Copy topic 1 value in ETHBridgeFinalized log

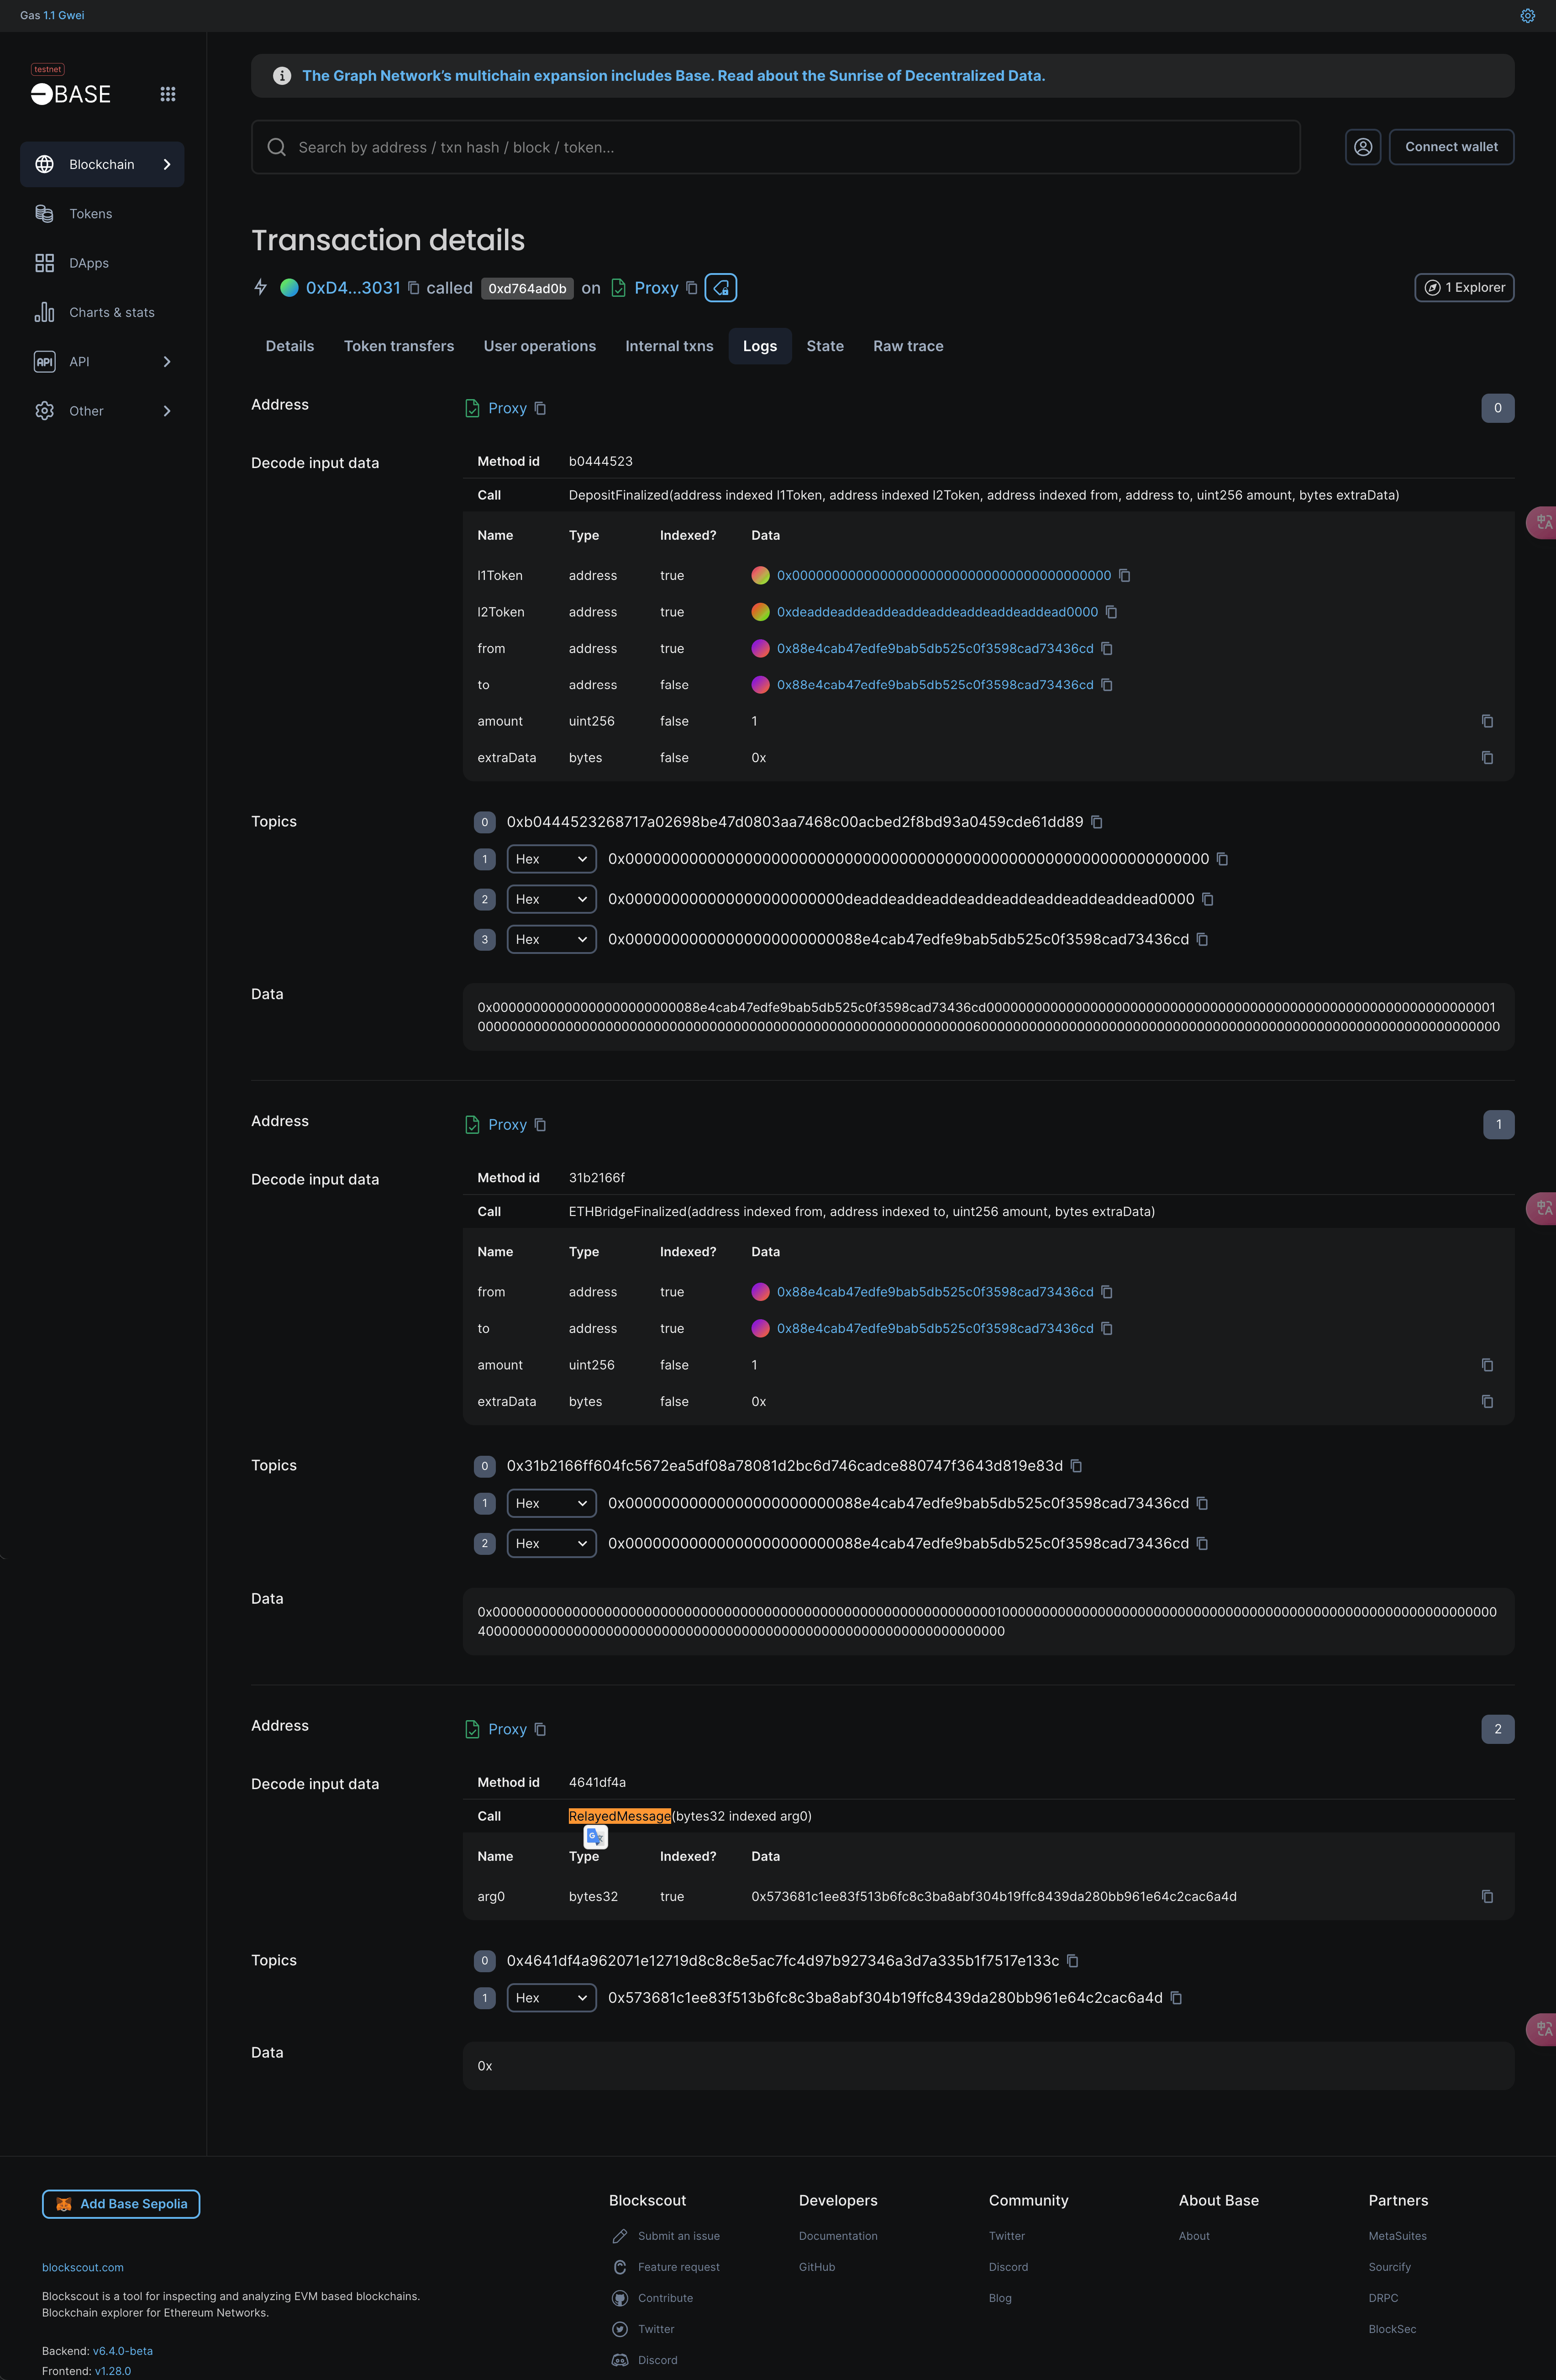[x=1203, y=1503]
